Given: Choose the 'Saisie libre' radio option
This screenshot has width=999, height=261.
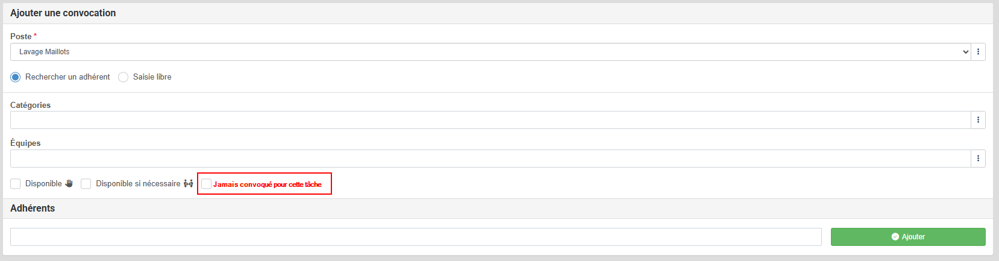Looking at the screenshot, I should tap(124, 77).
